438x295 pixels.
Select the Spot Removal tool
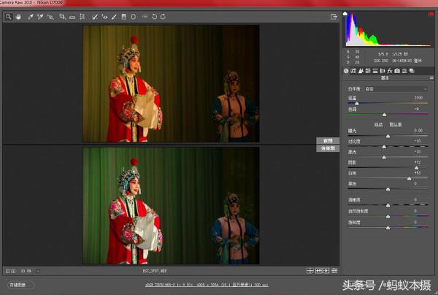(x=95, y=17)
